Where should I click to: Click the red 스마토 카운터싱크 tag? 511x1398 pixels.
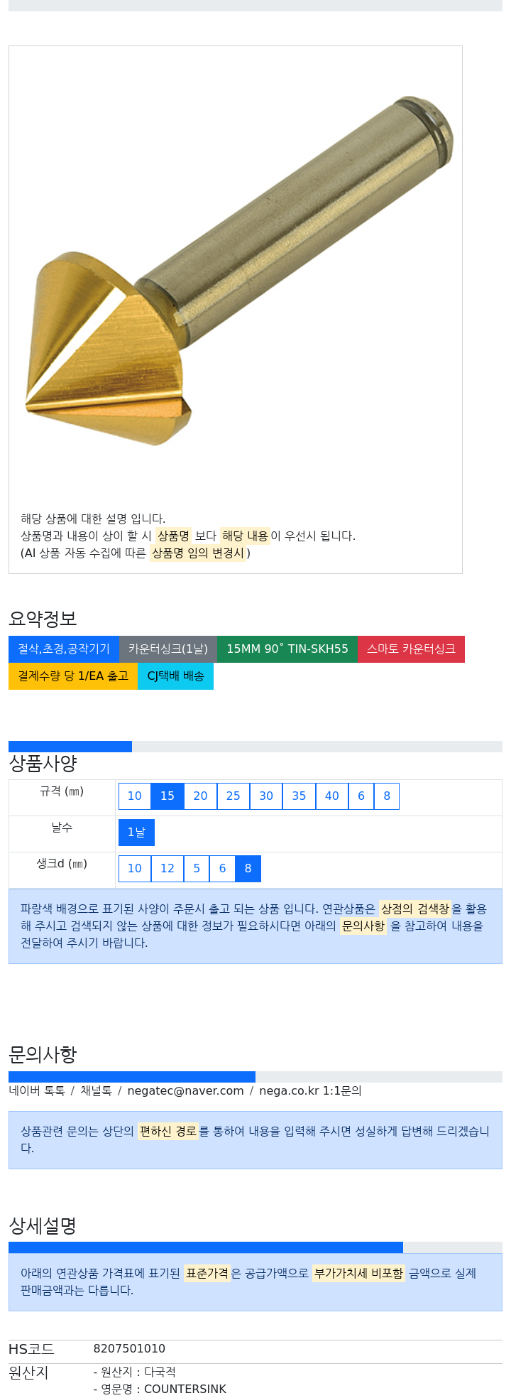pos(411,649)
